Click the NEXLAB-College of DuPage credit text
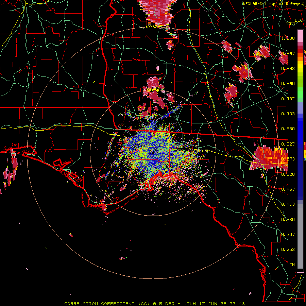Screen dimensions: 306x306 tap(274, 4)
